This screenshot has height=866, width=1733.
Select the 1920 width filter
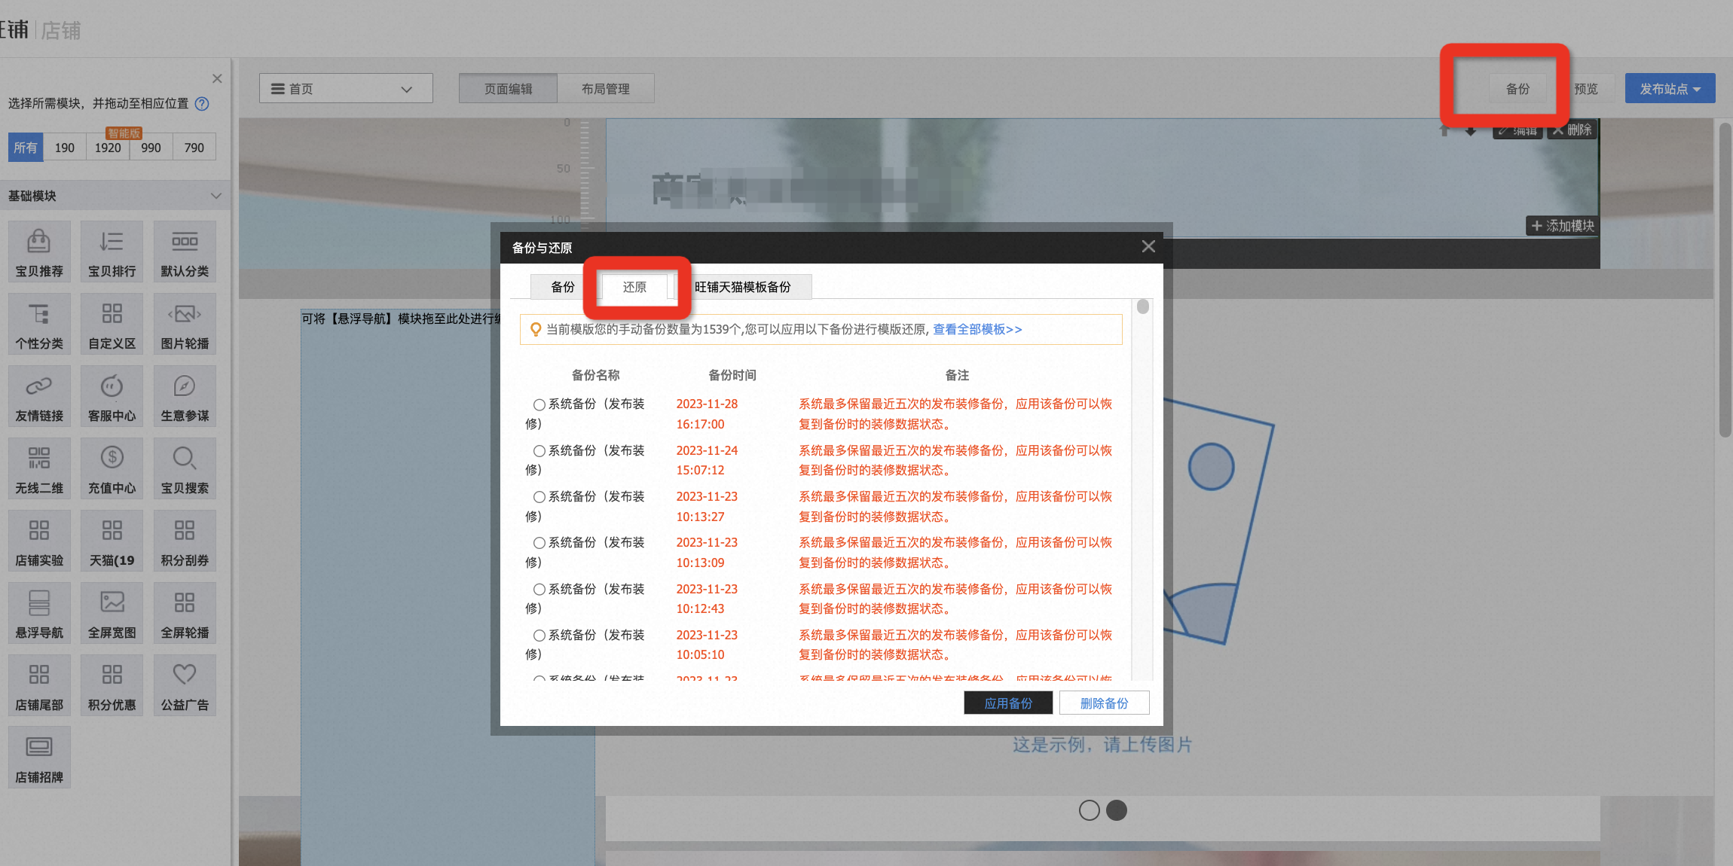pos(108,148)
